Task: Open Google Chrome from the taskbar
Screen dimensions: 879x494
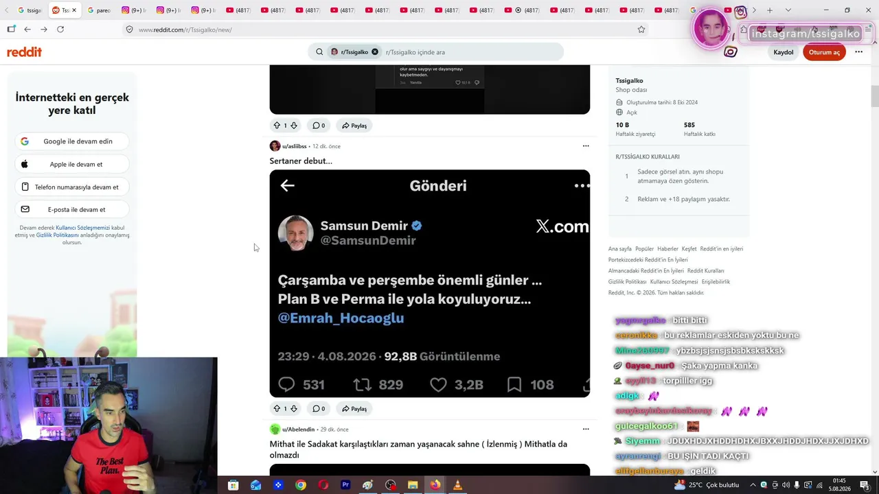Action: (301, 485)
